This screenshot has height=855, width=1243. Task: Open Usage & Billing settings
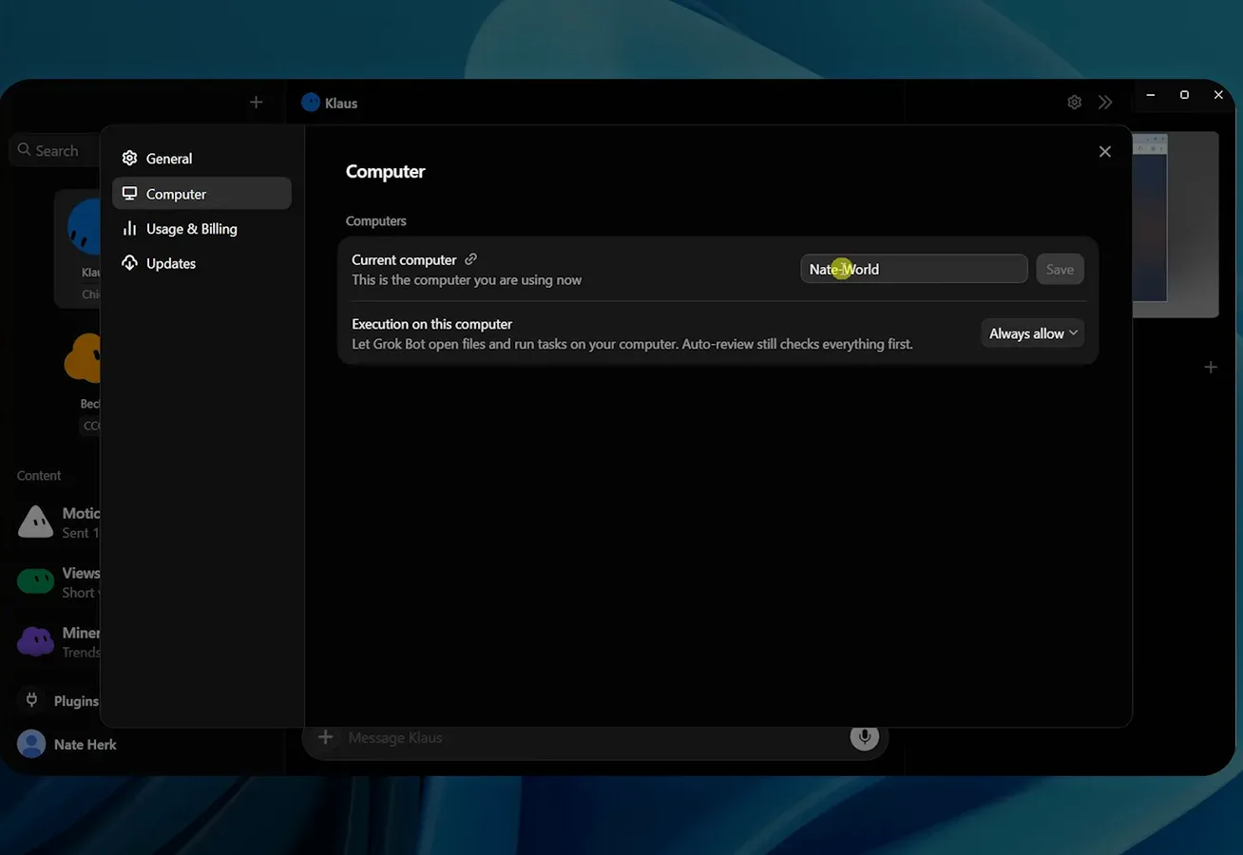(201, 229)
